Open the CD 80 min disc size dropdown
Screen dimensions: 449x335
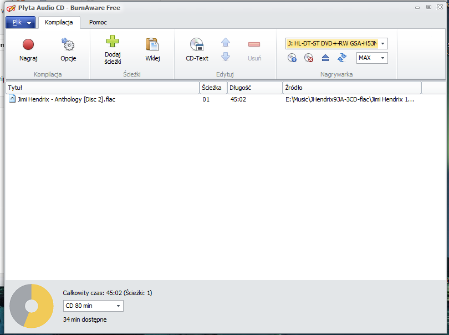[93, 306]
